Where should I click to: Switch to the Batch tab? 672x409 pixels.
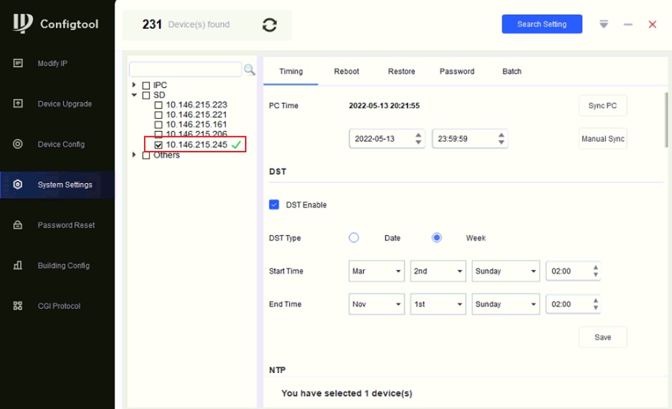(512, 71)
